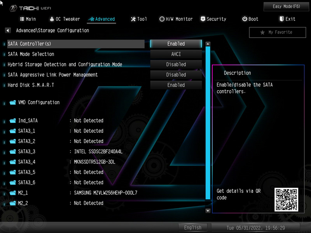Image resolution: width=311 pixels, height=233 pixels.
Task: Click the Main tab list icon
Action: pyautogui.click(x=22, y=19)
